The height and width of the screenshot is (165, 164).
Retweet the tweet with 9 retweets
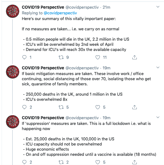tap(61, 57)
